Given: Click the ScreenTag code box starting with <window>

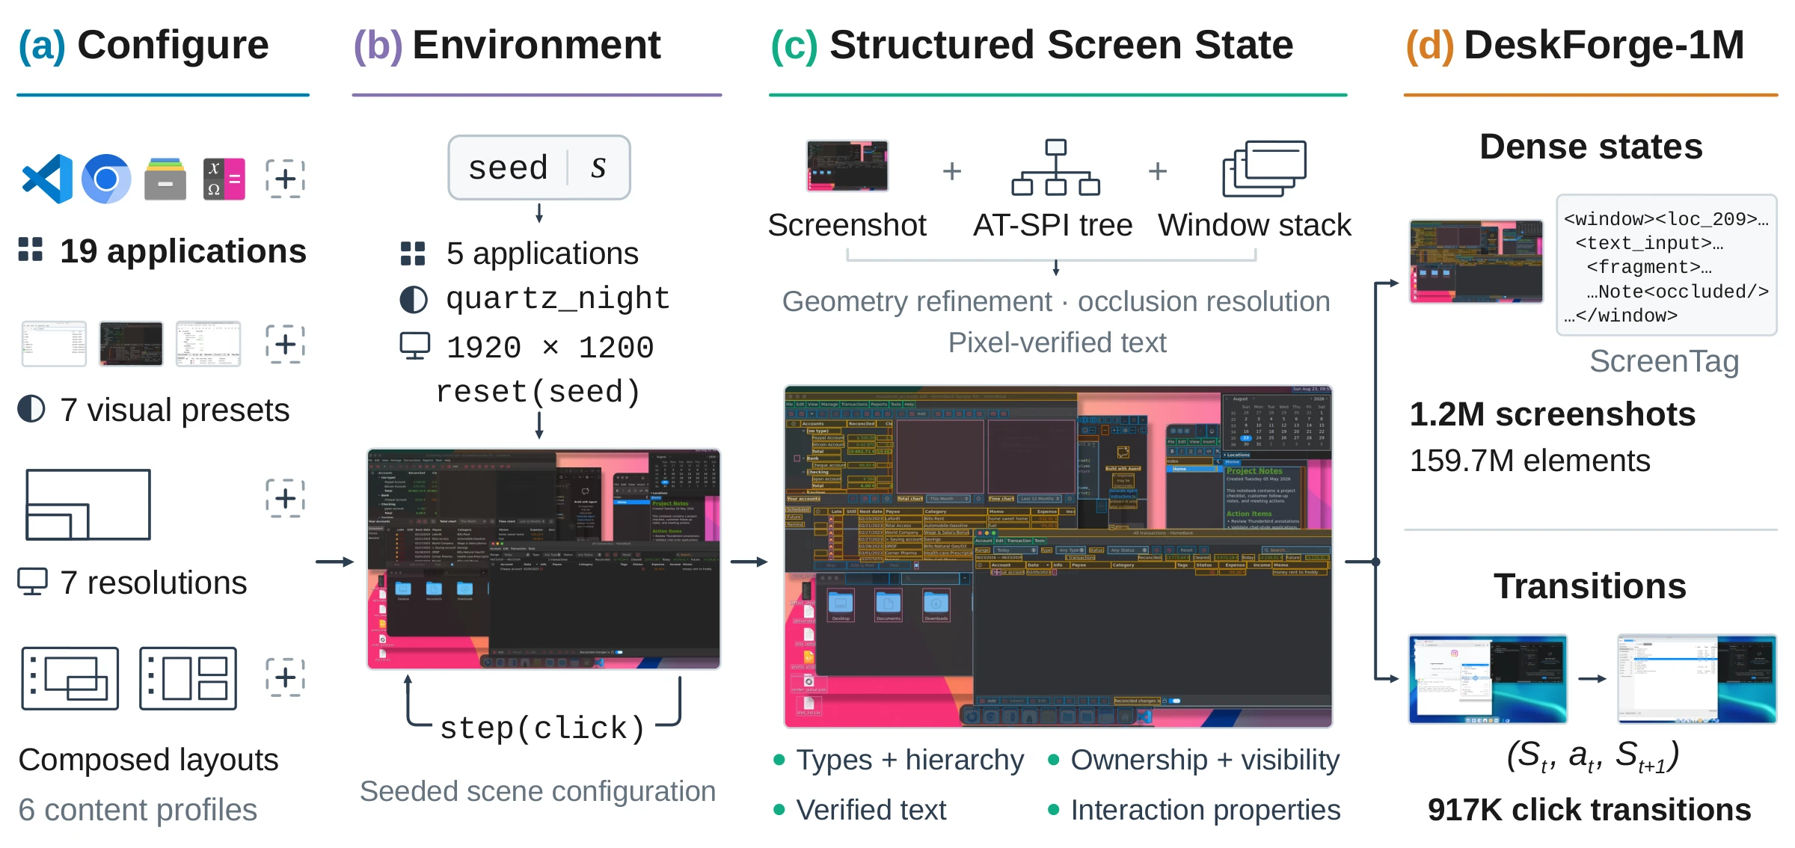Looking at the screenshot, I should pos(1666,265).
